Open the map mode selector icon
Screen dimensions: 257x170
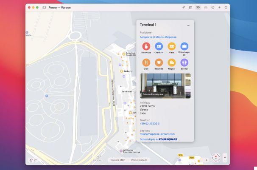click(x=190, y=7)
